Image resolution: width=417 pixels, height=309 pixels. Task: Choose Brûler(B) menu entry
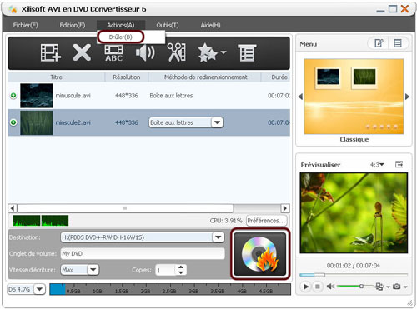121,37
